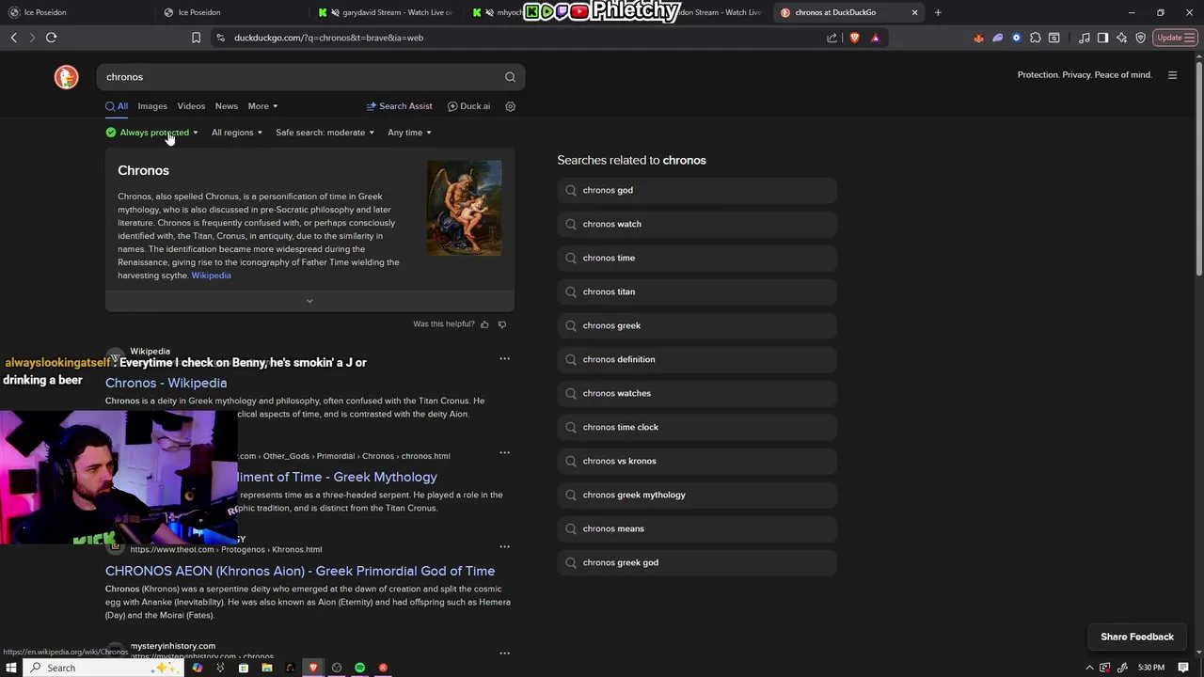Open the hamburger menu beside 'Peace of mind'
The image size is (1204, 677).
(1172, 75)
